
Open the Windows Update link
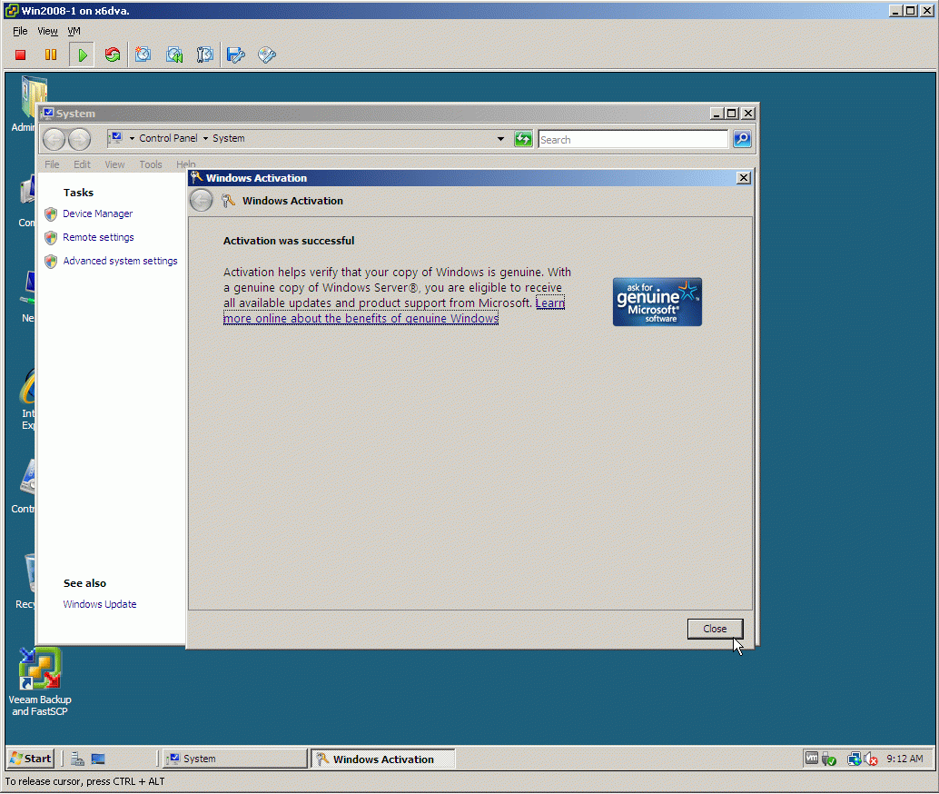pyautogui.click(x=99, y=604)
